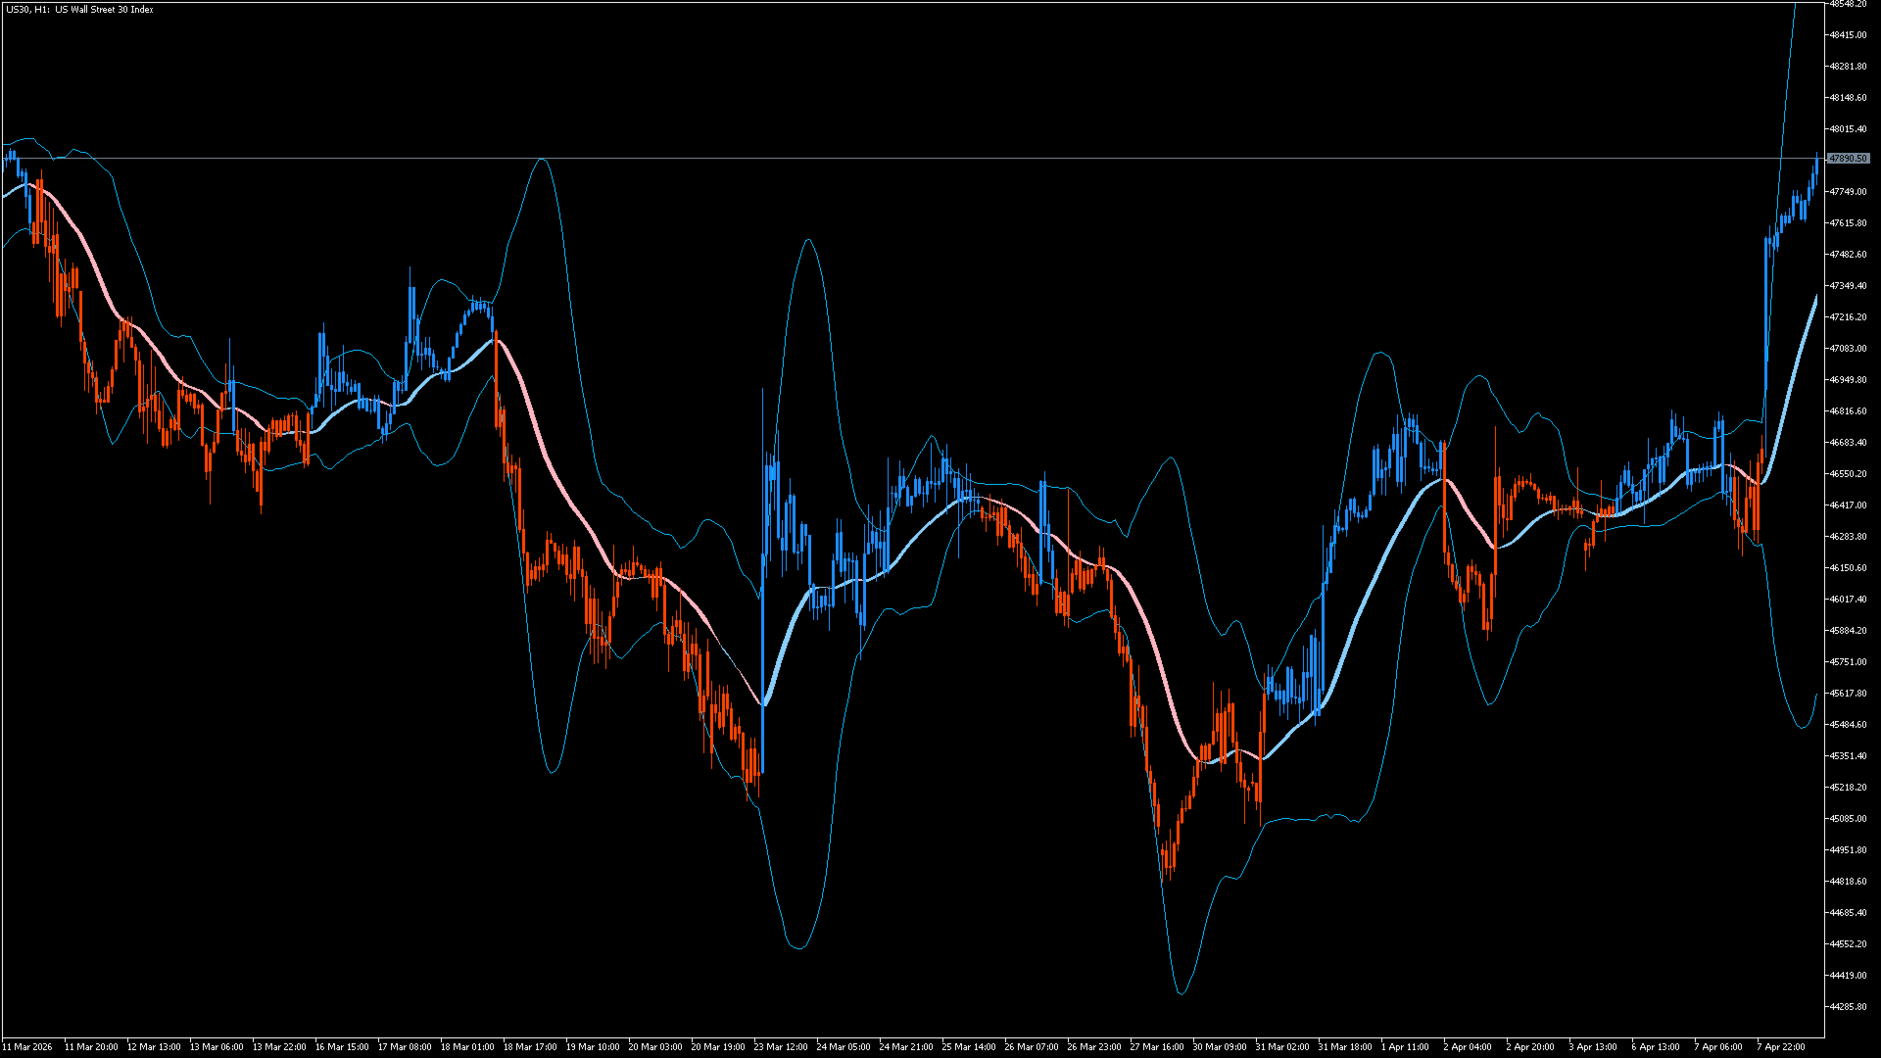1881x1058 pixels.
Task: Click the 11 Mar 2026 time label
Action: (x=27, y=1047)
